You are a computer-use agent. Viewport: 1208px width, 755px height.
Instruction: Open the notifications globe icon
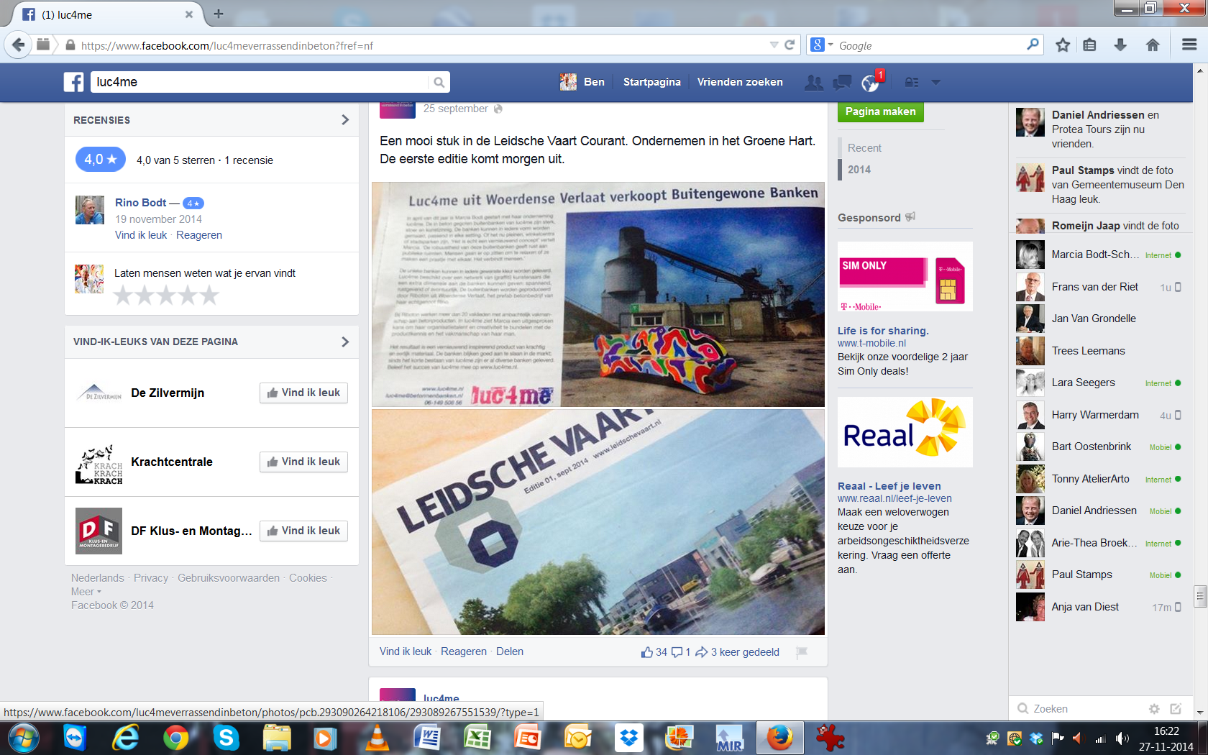[x=871, y=83]
